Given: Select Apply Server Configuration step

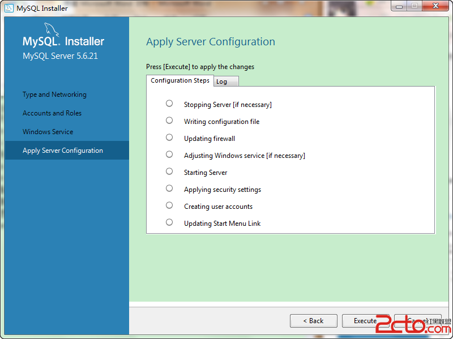Looking at the screenshot, I should click(67, 151).
